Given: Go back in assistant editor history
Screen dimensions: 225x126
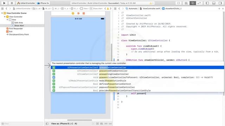Looking at the screenshot, I should coord(119,8).
